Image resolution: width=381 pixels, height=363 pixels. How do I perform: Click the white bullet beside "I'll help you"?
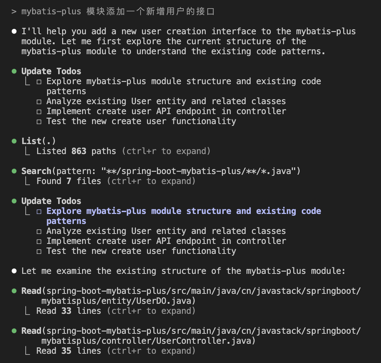tap(14, 31)
